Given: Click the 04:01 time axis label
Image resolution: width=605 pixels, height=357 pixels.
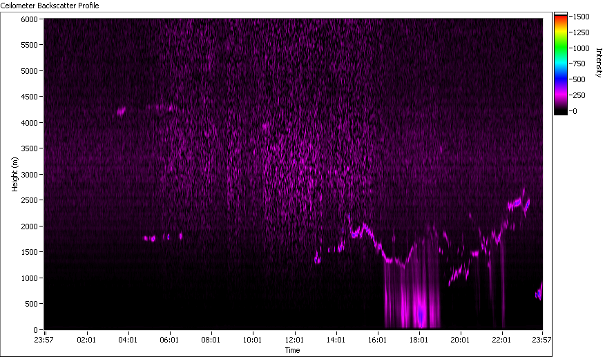Looking at the screenshot, I should 128,340.
